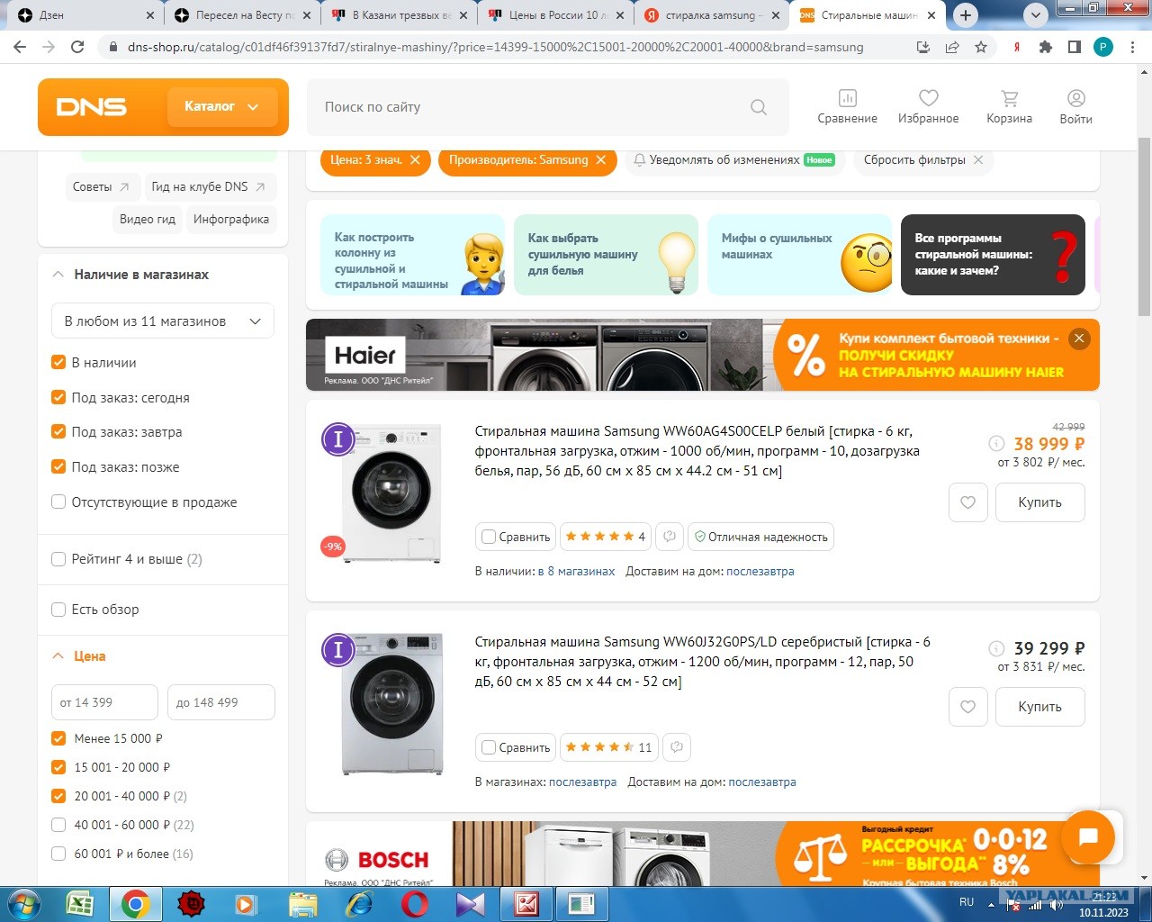Check Рейтинг 4 и выше filter
Screen dimensions: 1152x922
point(58,559)
